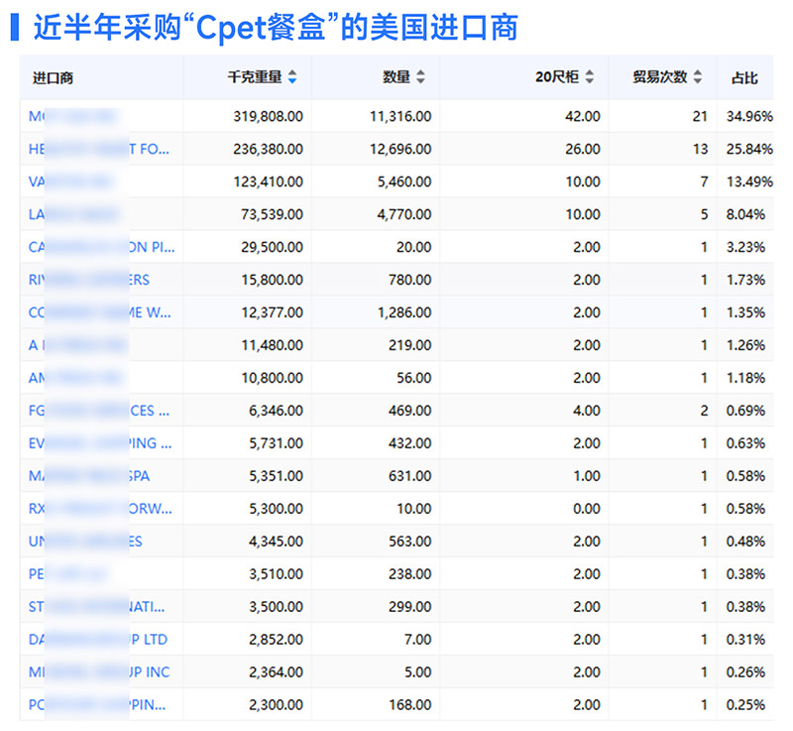Select weight cell 2,300.00

(x=277, y=704)
